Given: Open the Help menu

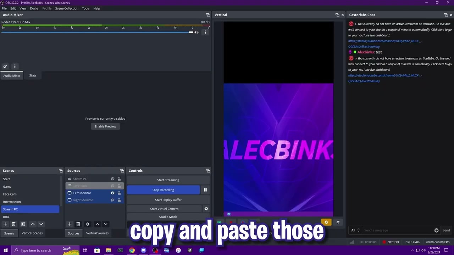Looking at the screenshot, I should click(96, 8).
